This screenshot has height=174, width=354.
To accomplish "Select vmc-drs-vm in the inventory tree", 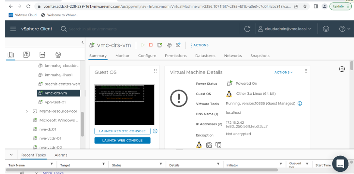I will coord(59,93).
